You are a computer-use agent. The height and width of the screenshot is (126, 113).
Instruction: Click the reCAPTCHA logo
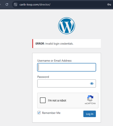click(x=90, y=98)
